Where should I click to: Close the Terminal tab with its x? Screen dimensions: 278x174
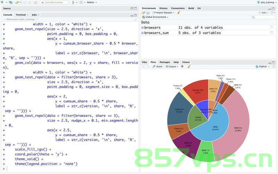click(27, 15)
